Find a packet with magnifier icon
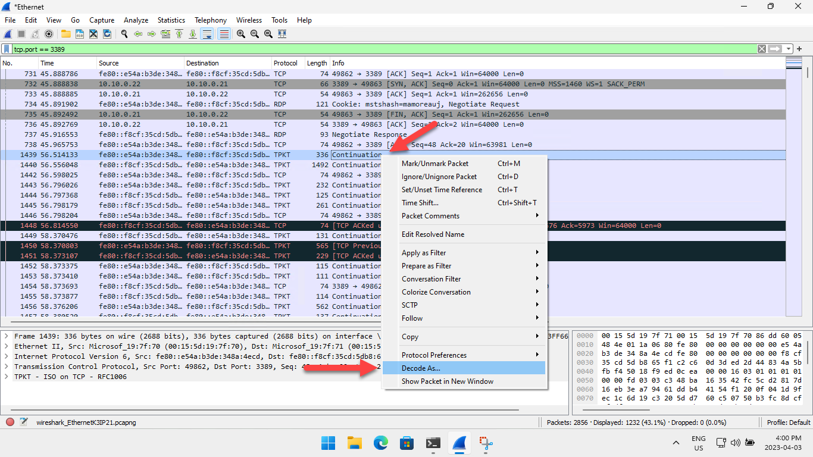The image size is (813, 457). coord(124,34)
